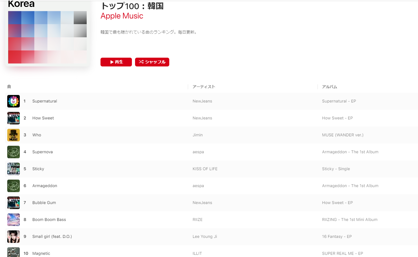Select the song title Sticky
This screenshot has height=257, width=418.
(38, 169)
